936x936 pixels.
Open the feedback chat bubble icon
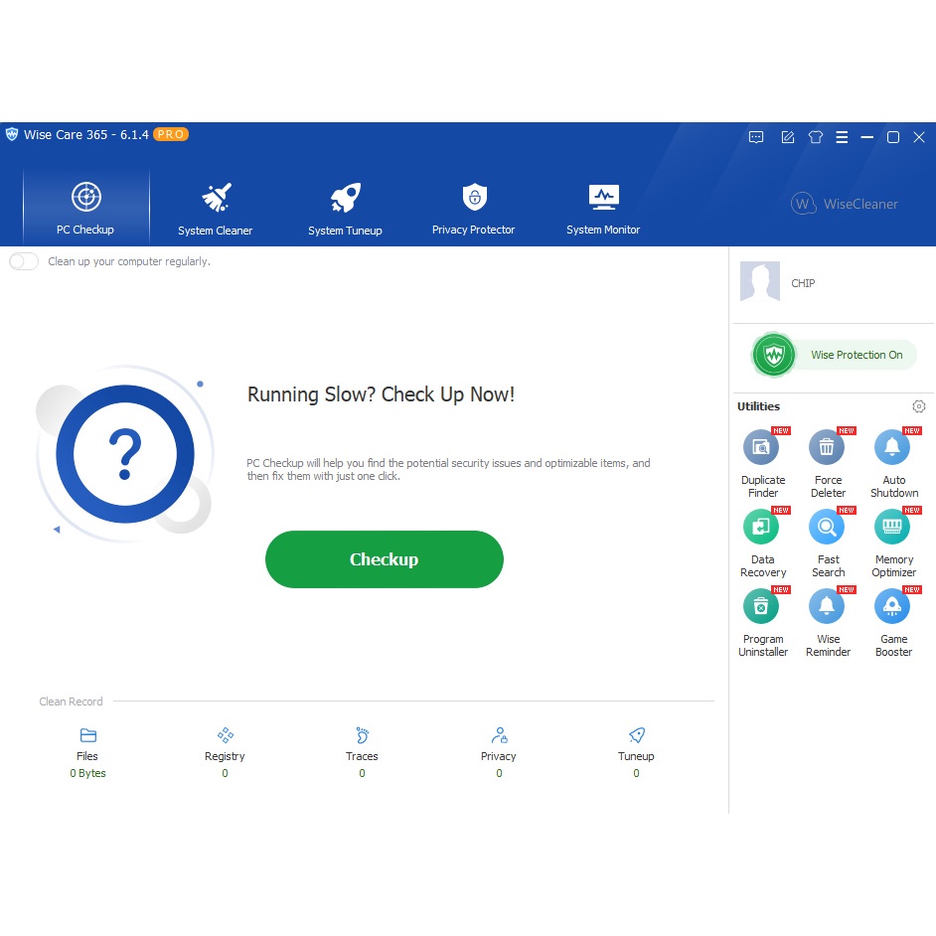(x=756, y=137)
